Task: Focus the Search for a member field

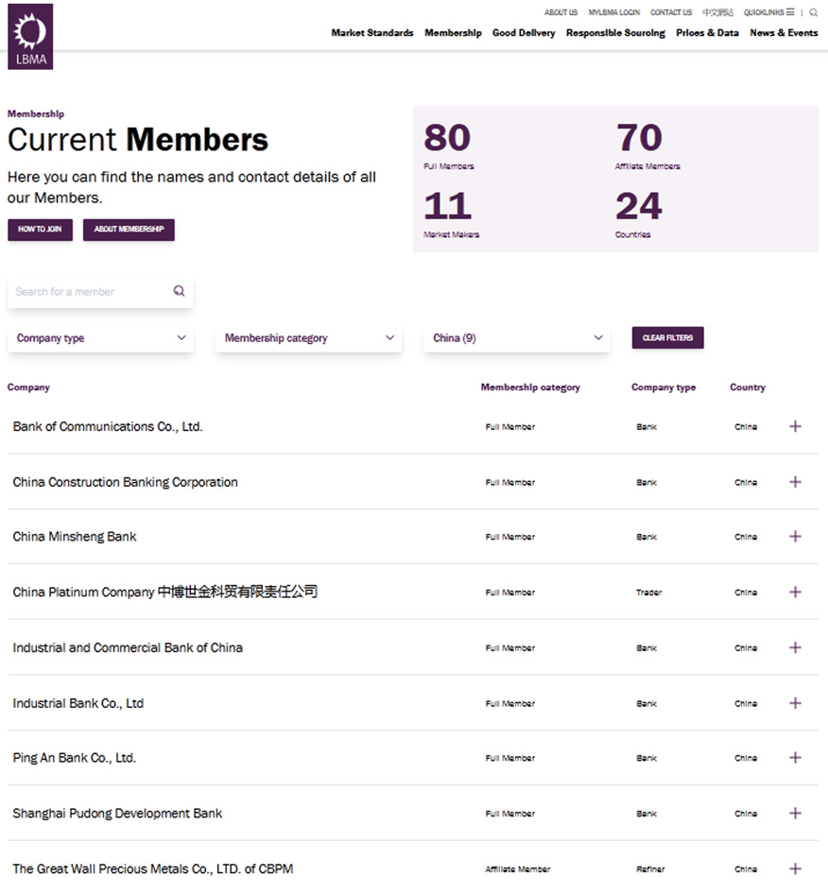Action: pyautogui.click(x=90, y=292)
